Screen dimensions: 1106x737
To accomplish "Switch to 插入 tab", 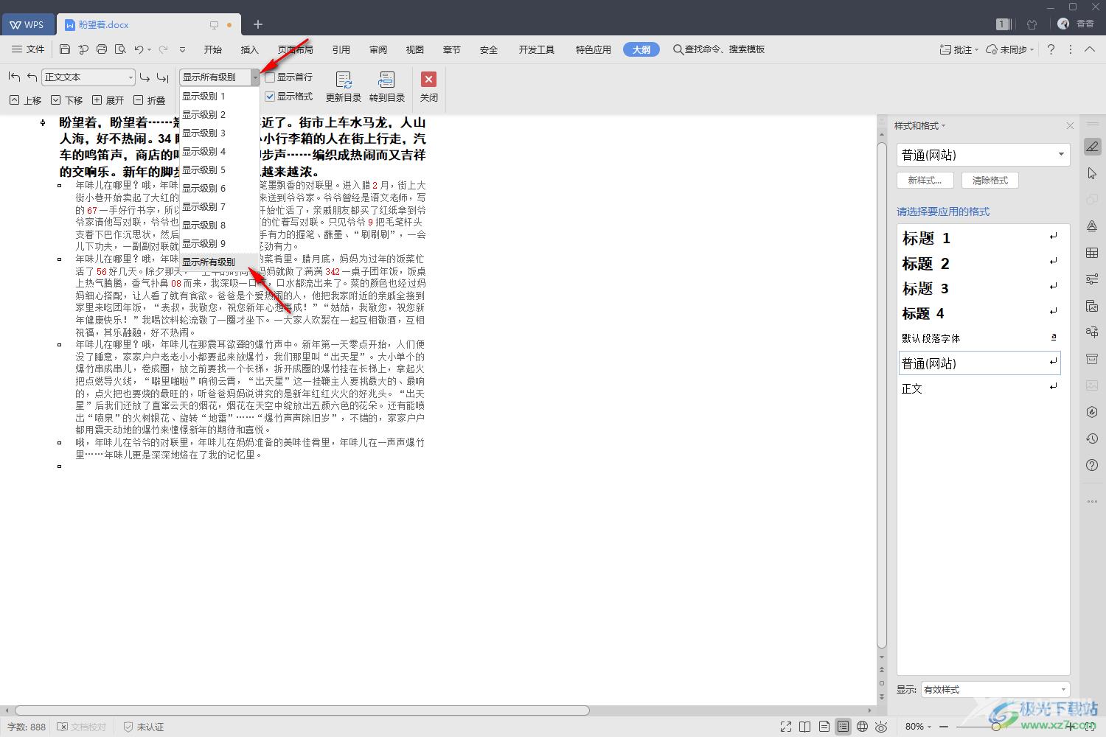I will point(250,49).
